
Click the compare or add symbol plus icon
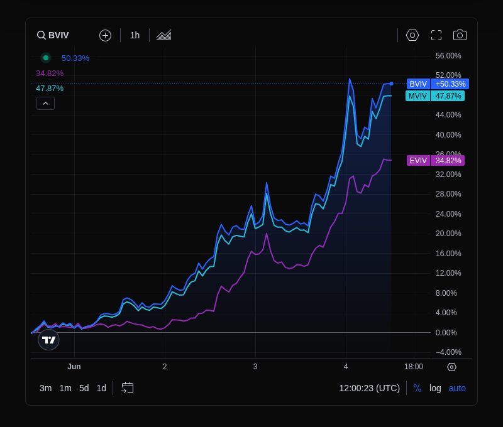click(105, 35)
